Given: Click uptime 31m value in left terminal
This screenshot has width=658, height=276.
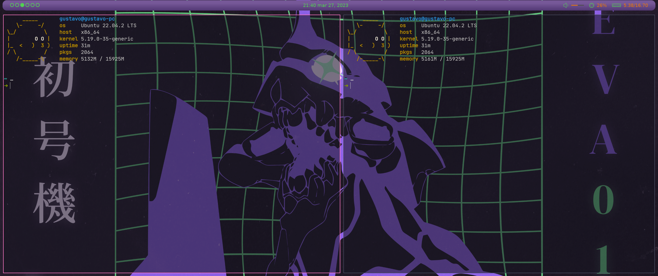Looking at the screenshot, I should pos(86,45).
